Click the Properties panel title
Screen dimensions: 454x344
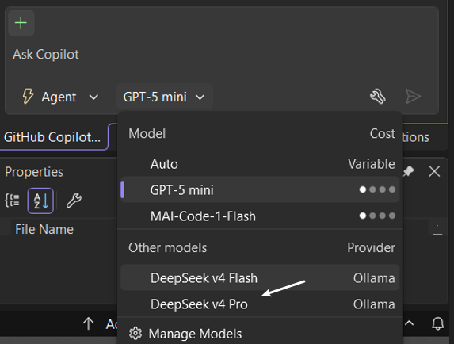pyautogui.click(x=34, y=172)
